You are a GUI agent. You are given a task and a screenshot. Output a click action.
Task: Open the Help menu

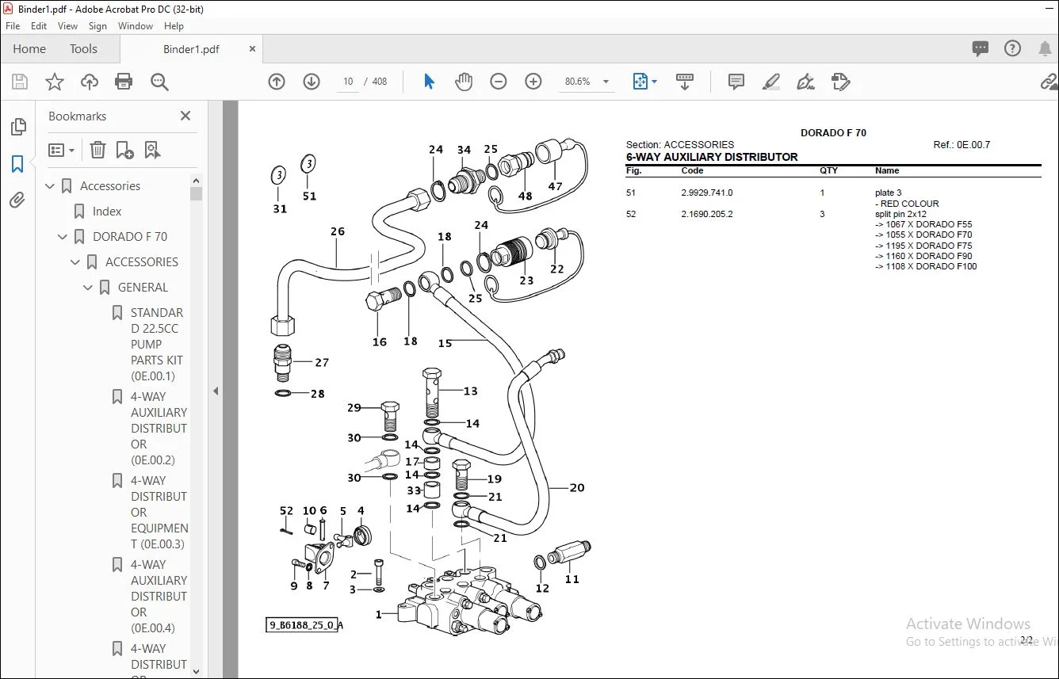(174, 26)
